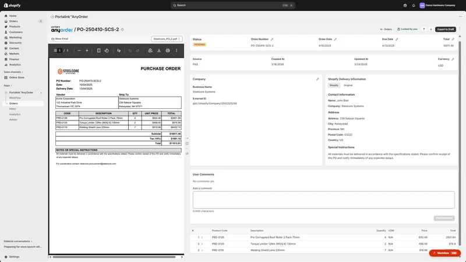This screenshot has width=466, height=262.
Task: Click the red Workflow button
Action: 445,253
